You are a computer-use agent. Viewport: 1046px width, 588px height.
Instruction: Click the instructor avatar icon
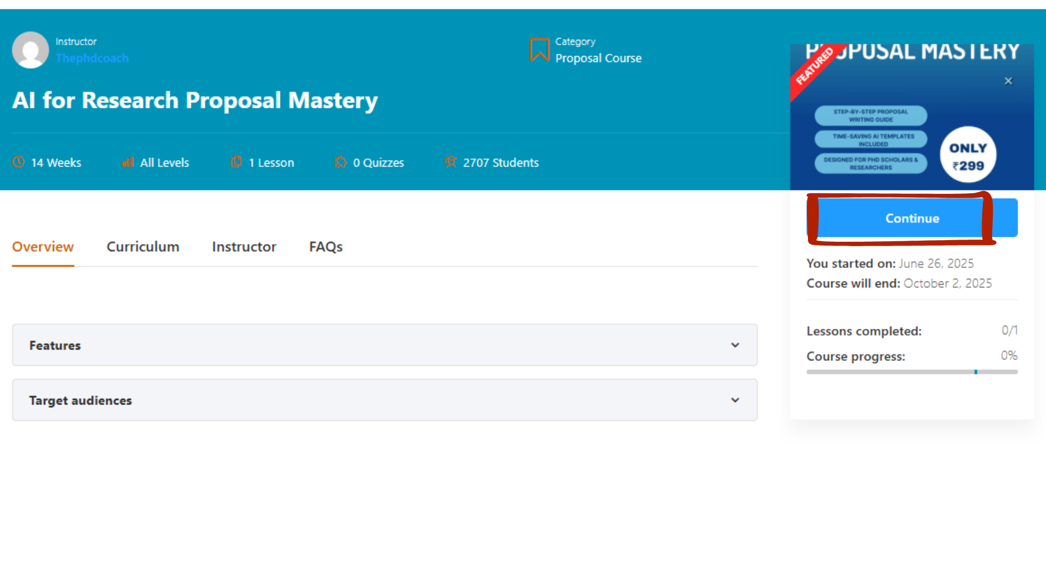click(31, 50)
